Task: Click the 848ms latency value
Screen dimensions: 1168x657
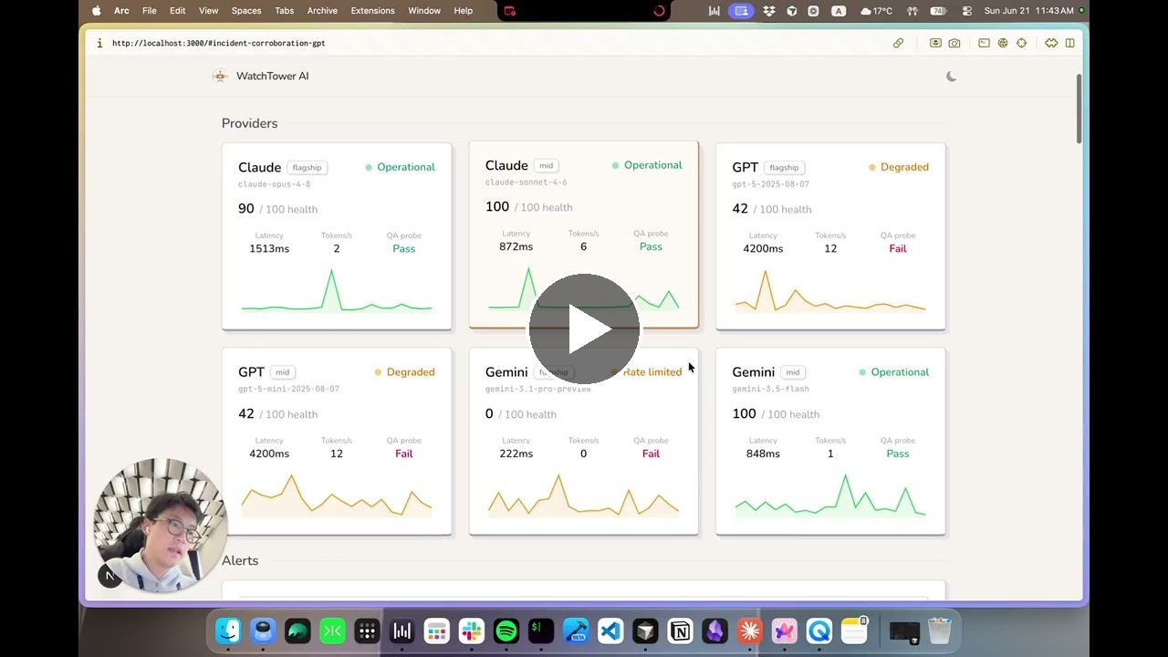Action: 763,454
